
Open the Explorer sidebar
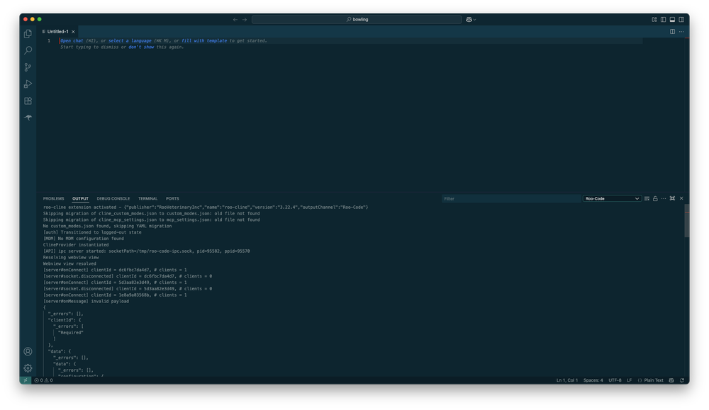(27, 33)
